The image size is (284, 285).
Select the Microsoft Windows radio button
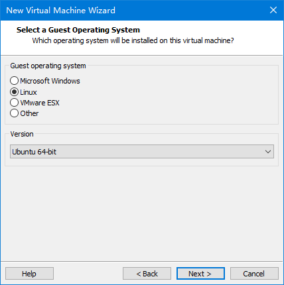(x=14, y=81)
